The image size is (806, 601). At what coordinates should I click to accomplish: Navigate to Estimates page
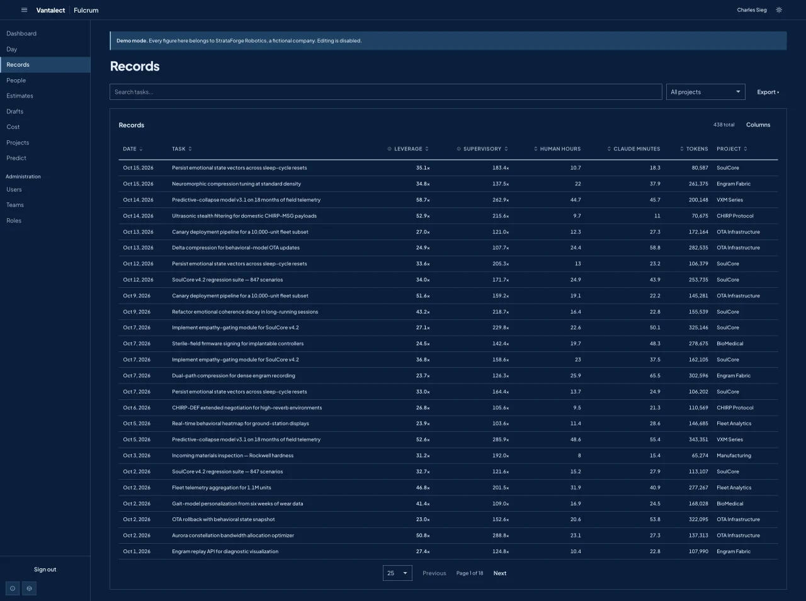45,96
